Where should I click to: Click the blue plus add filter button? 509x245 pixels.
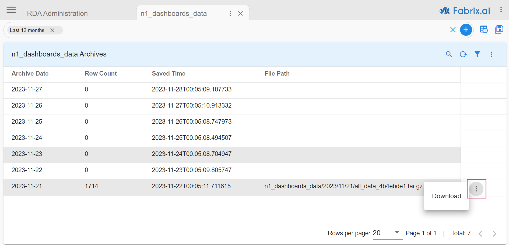point(466,30)
